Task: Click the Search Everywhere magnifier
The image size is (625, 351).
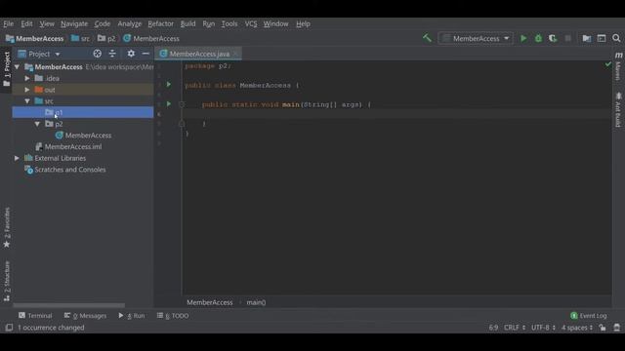Action: pyautogui.click(x=616, y=39)
